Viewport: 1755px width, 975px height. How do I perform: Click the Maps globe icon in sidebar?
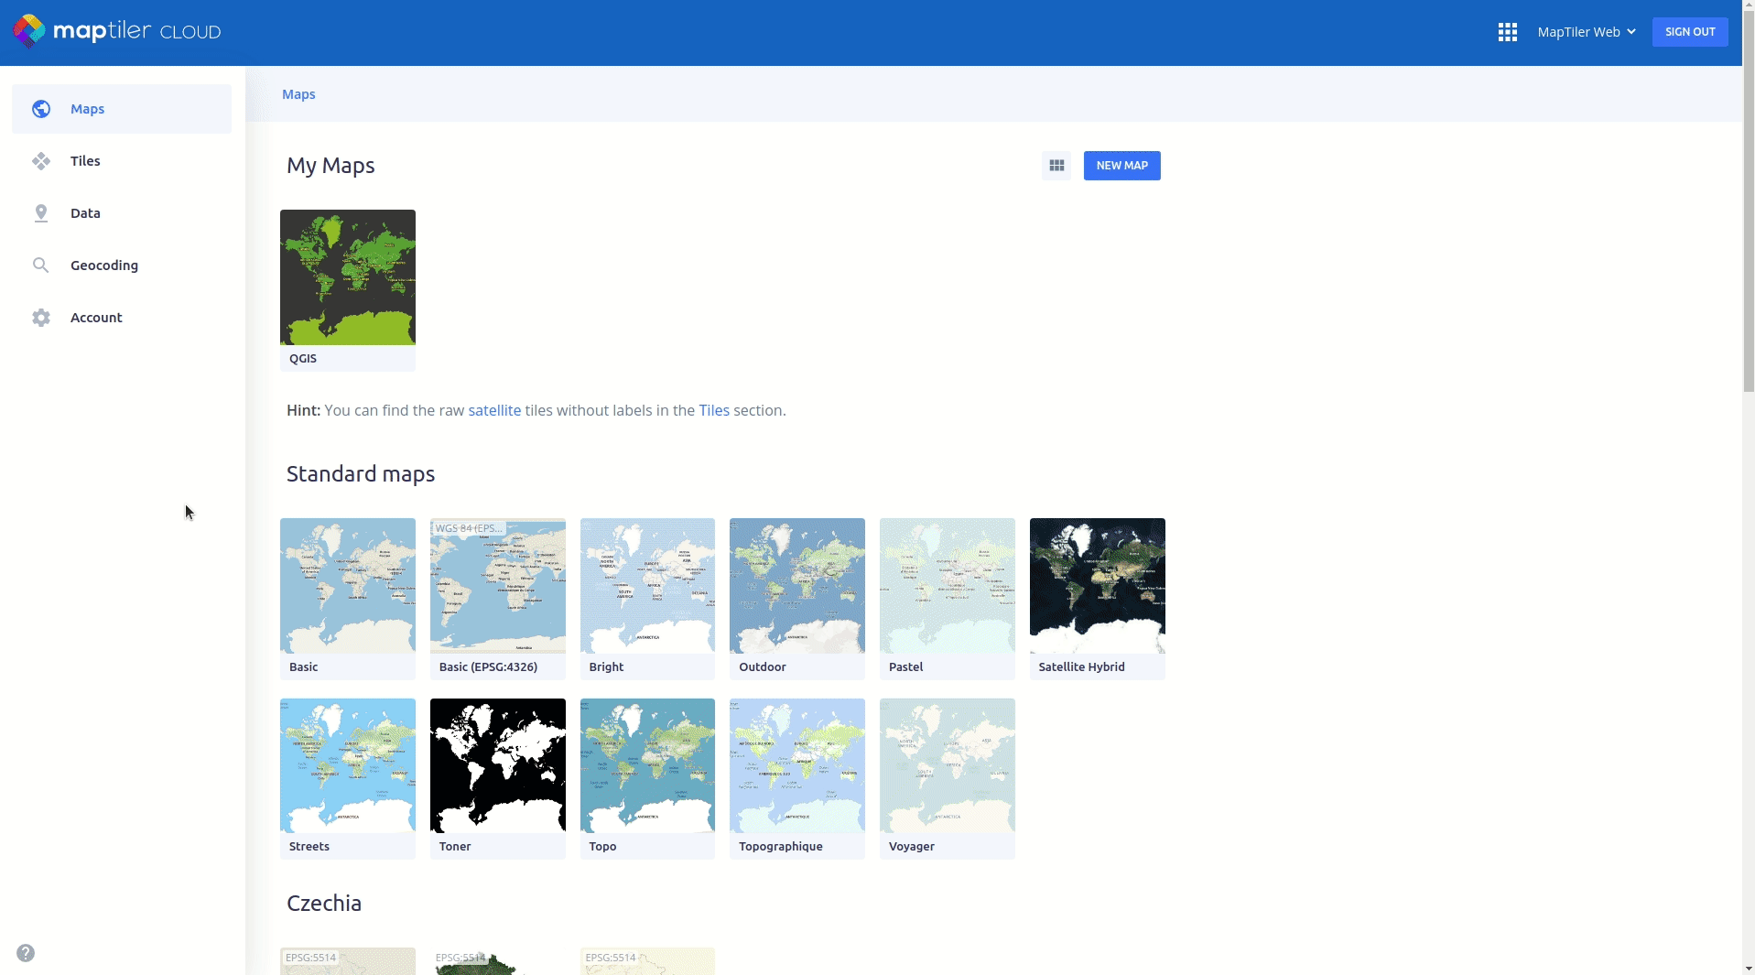click(x=41, y=109)
